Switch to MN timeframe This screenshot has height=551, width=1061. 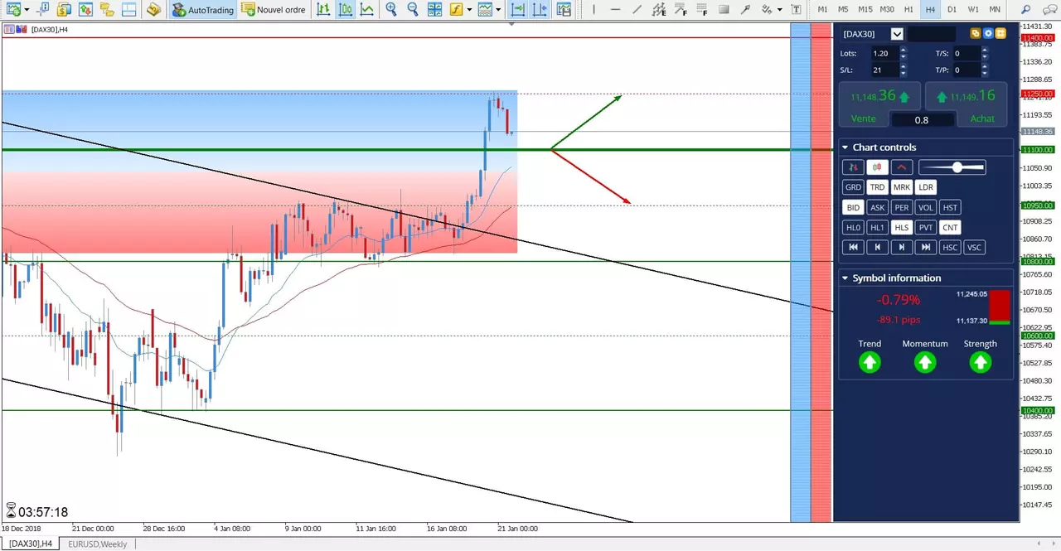pyautogui.click(x=995, y=10)
